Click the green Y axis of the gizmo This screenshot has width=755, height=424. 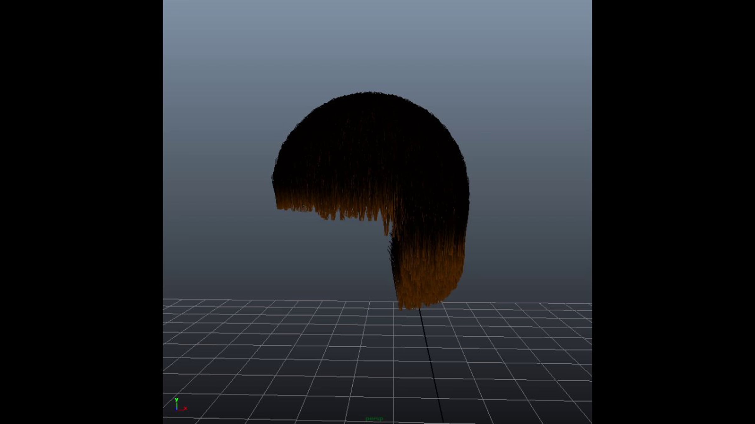tap(176, 403)
